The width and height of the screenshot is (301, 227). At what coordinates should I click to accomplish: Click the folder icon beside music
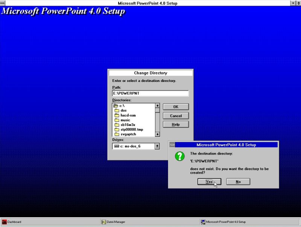coord(117,120)
